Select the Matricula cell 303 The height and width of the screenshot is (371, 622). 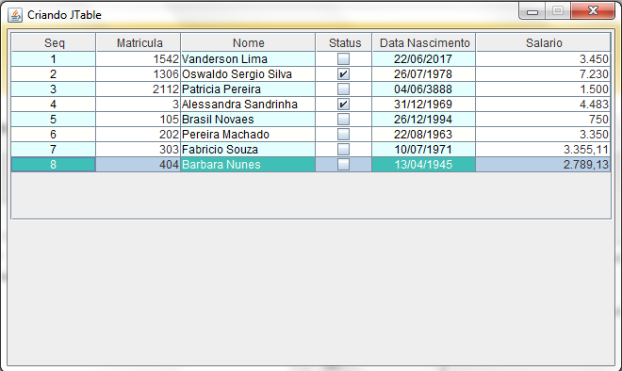[x=138, y=150]
